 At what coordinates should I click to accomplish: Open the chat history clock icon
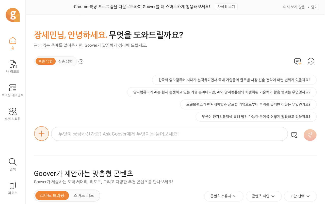[x=311, y=61]
